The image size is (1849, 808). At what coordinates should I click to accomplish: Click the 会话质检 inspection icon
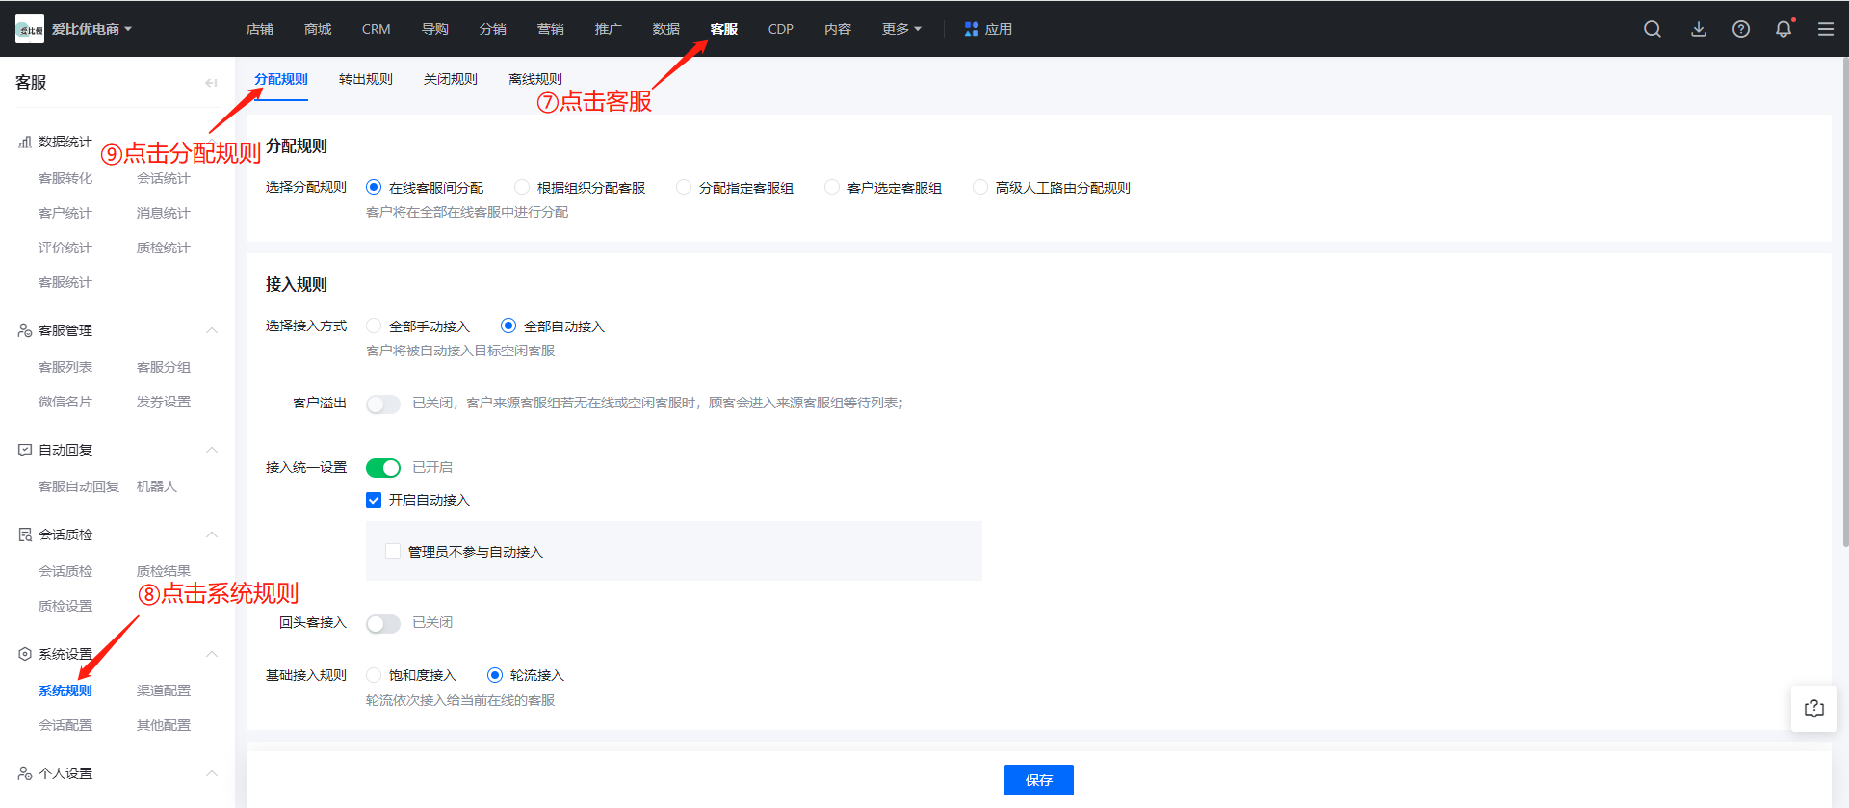tap(25, 534)
